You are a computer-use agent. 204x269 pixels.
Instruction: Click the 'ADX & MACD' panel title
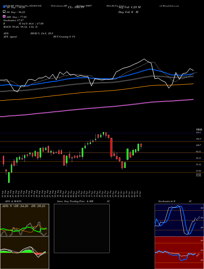(x=13, y=201)
